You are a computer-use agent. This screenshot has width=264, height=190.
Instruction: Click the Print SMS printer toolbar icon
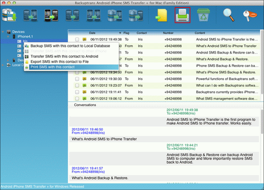183,14
